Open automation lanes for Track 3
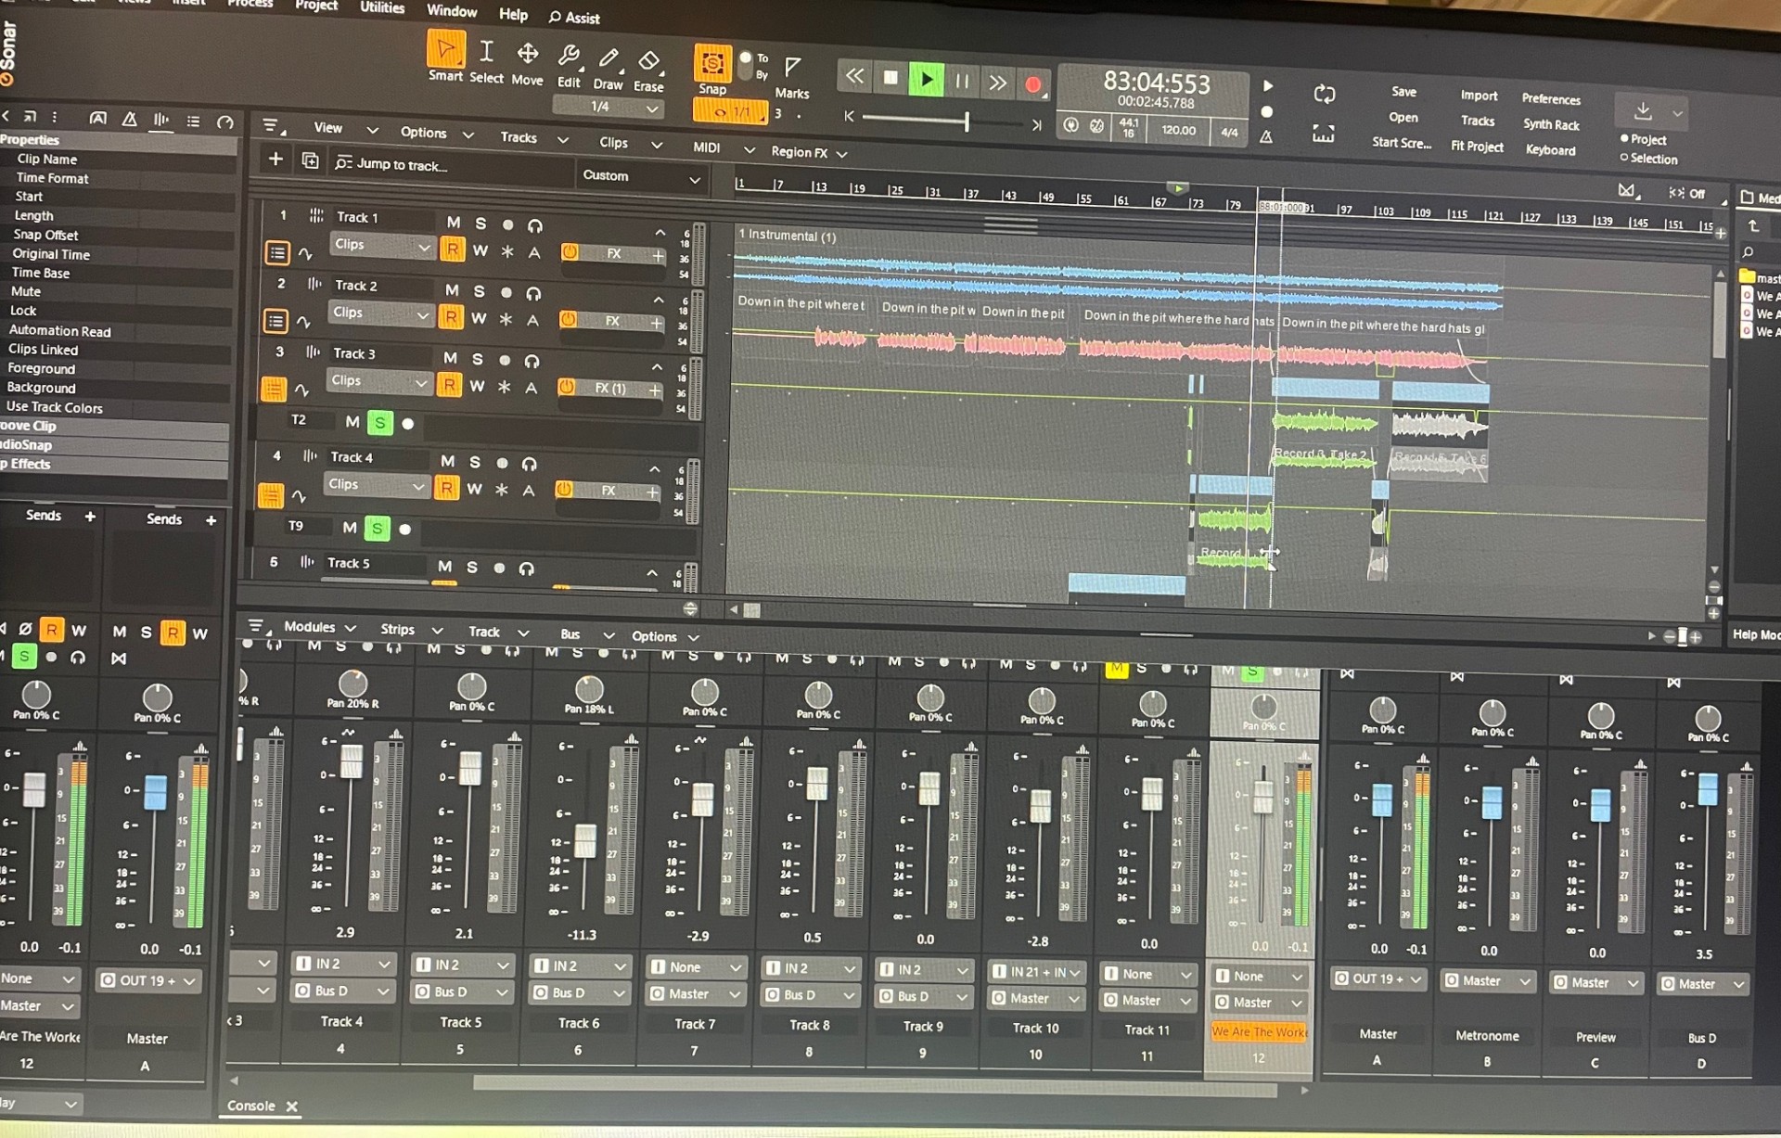1781x1138 pixels. coord(301,390)
